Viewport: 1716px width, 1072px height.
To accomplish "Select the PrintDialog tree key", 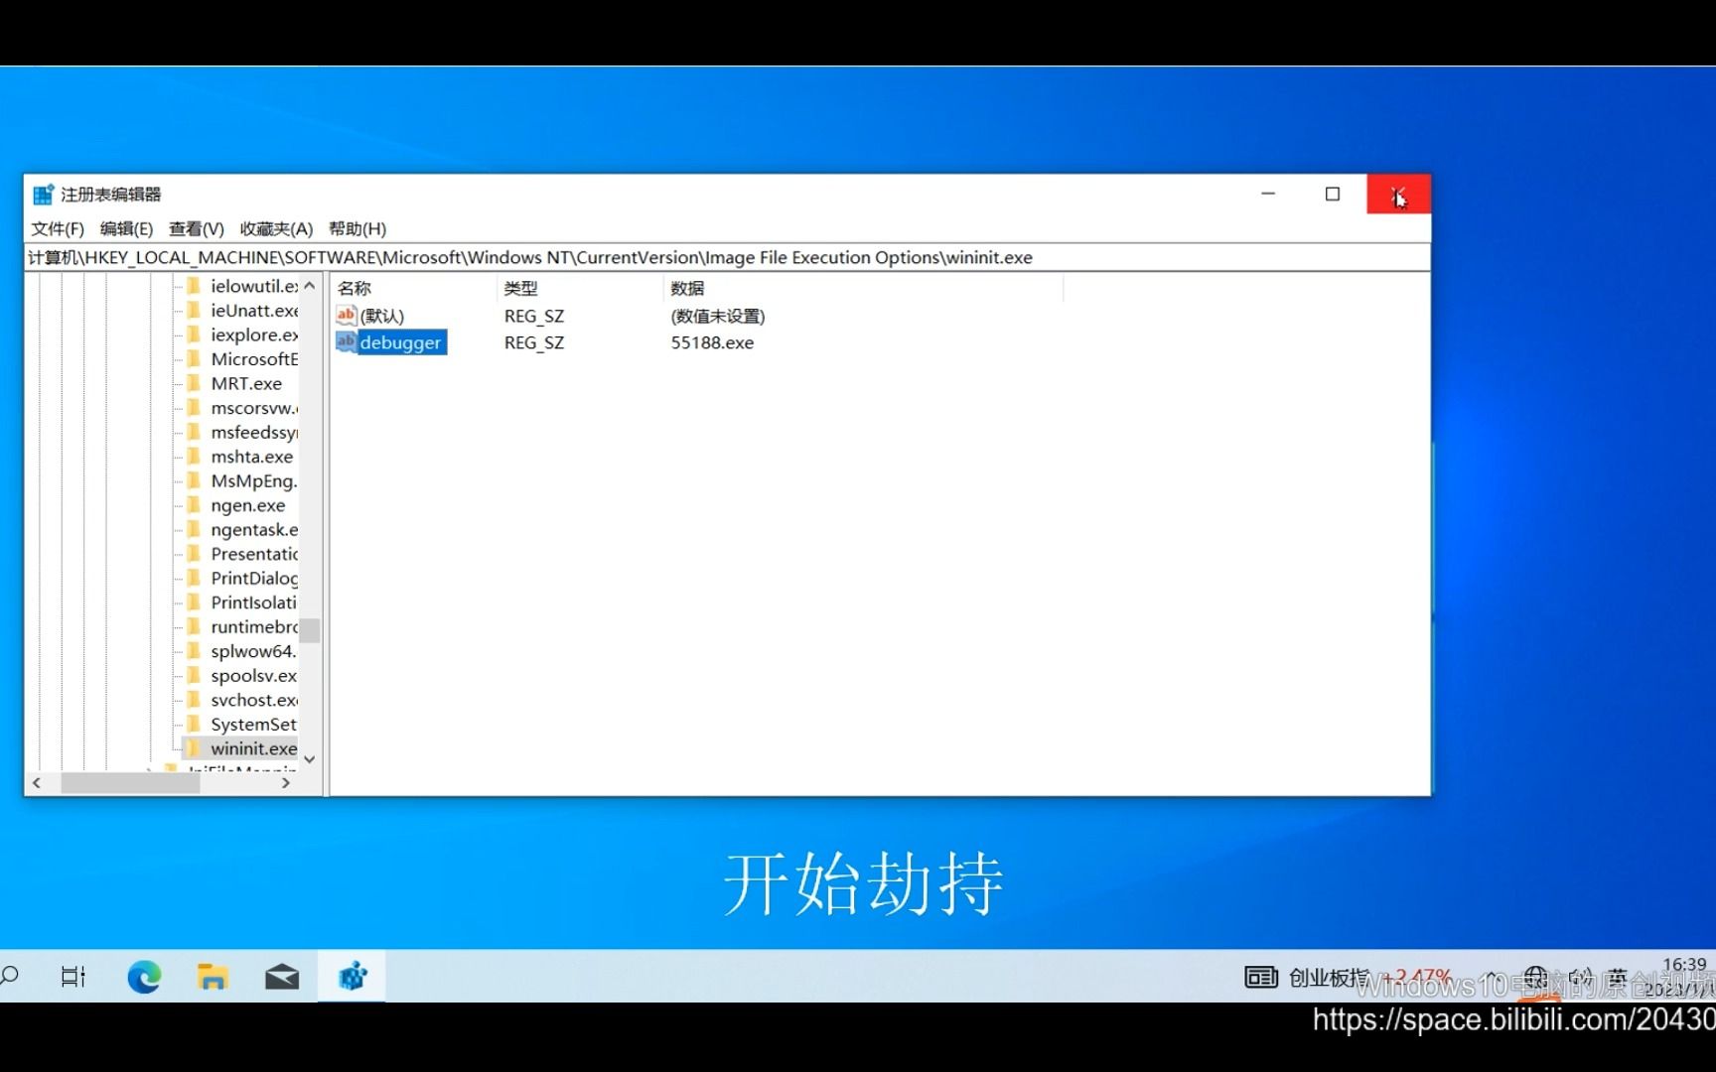I will tap(254, 578).
